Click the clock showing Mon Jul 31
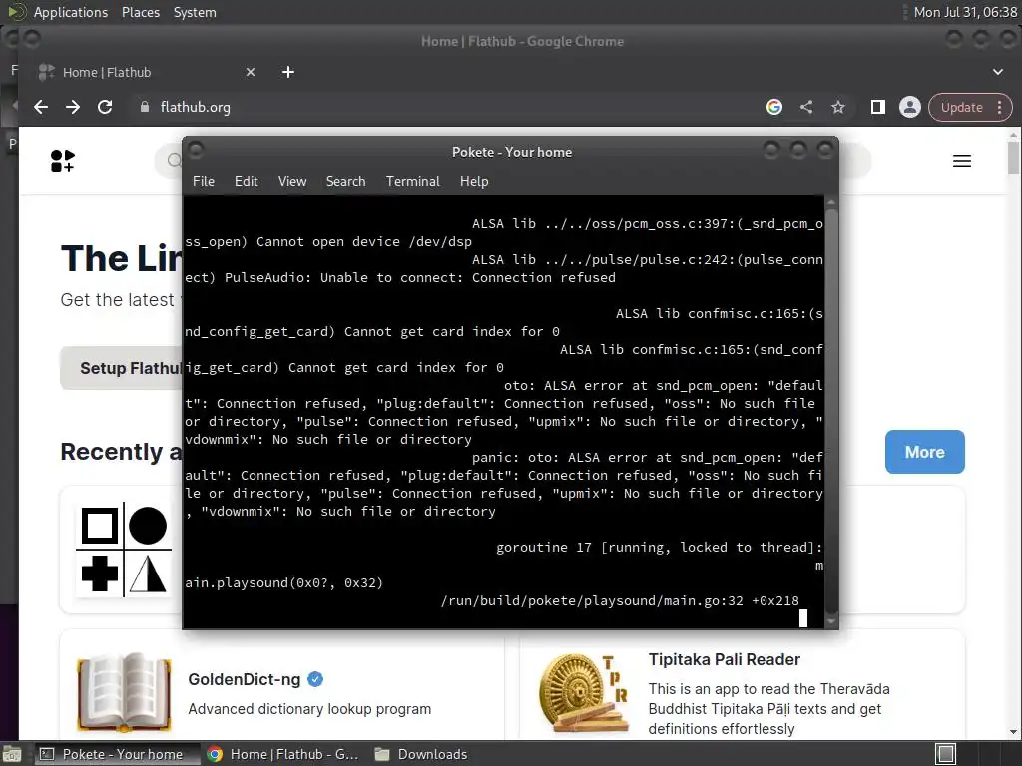Viewport: 1022px width, 766px height. pos(965,12)
